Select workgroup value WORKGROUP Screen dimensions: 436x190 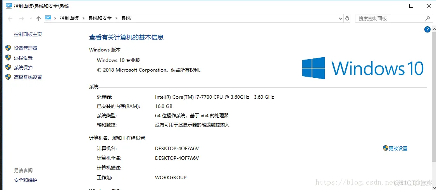tap(171, 177)
